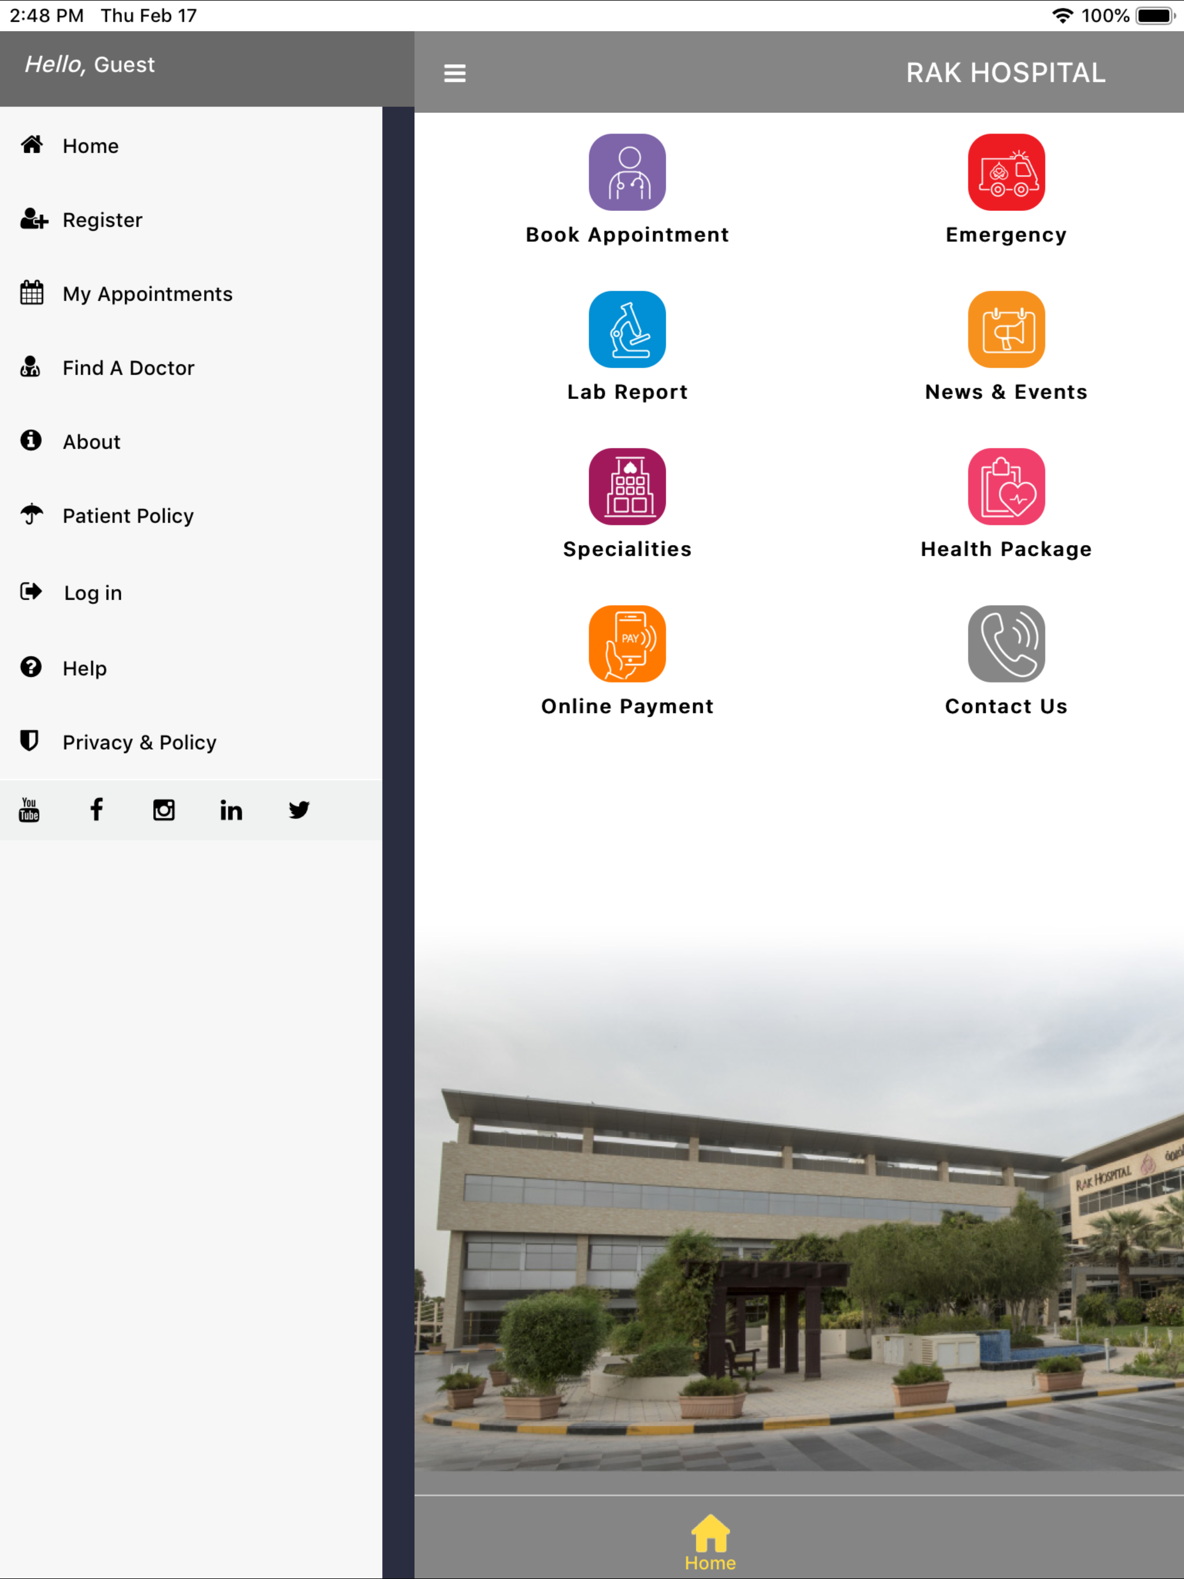
Task: Tap the yellow Home tab icon
Action: click(x=711, y=1533)
